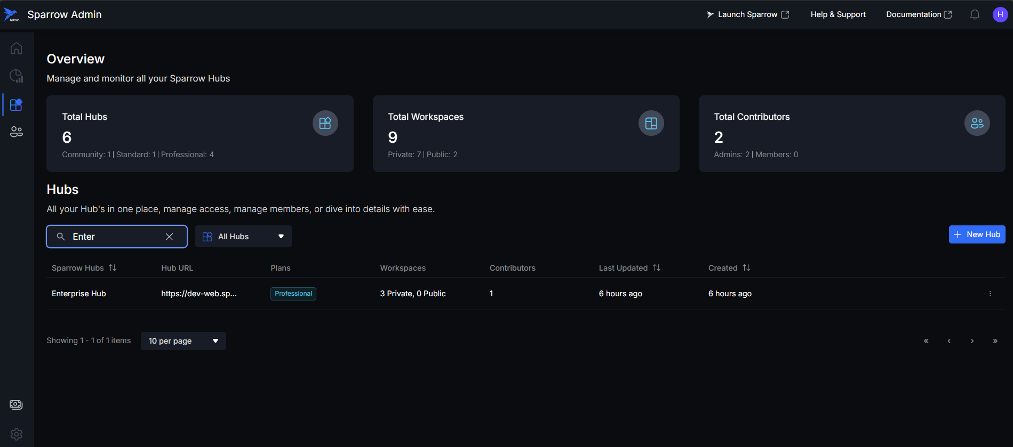Viewport: 1013px width, 447px height.
Task: Clear the hub search field text
Action: pos(169,237)
